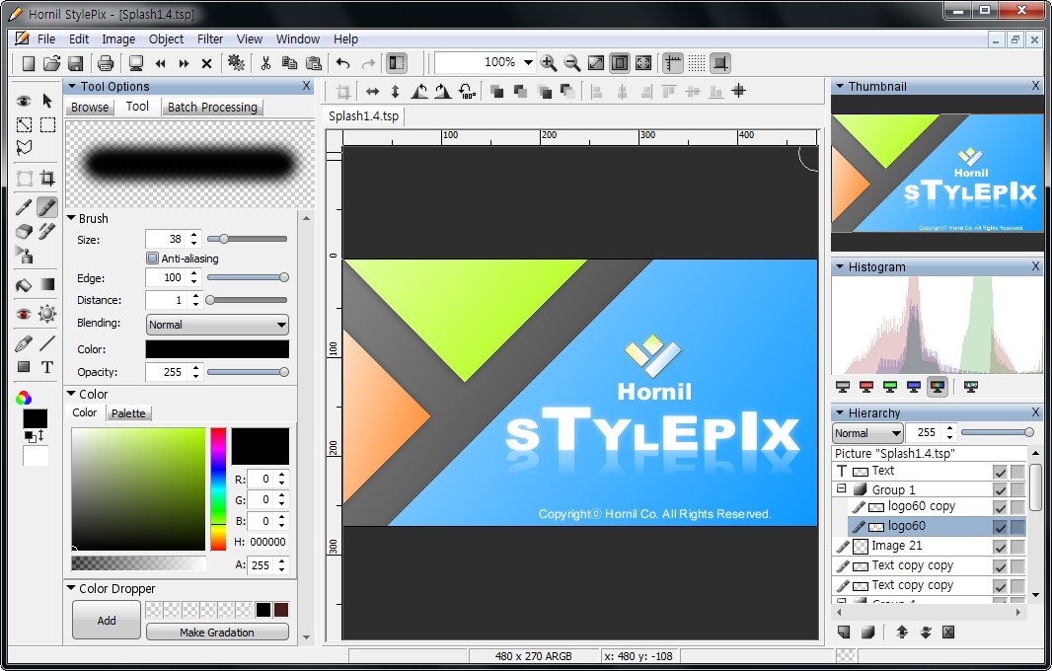Increase brush Size with the stepper up arrow
The image size is (1052, 671).
193,235
